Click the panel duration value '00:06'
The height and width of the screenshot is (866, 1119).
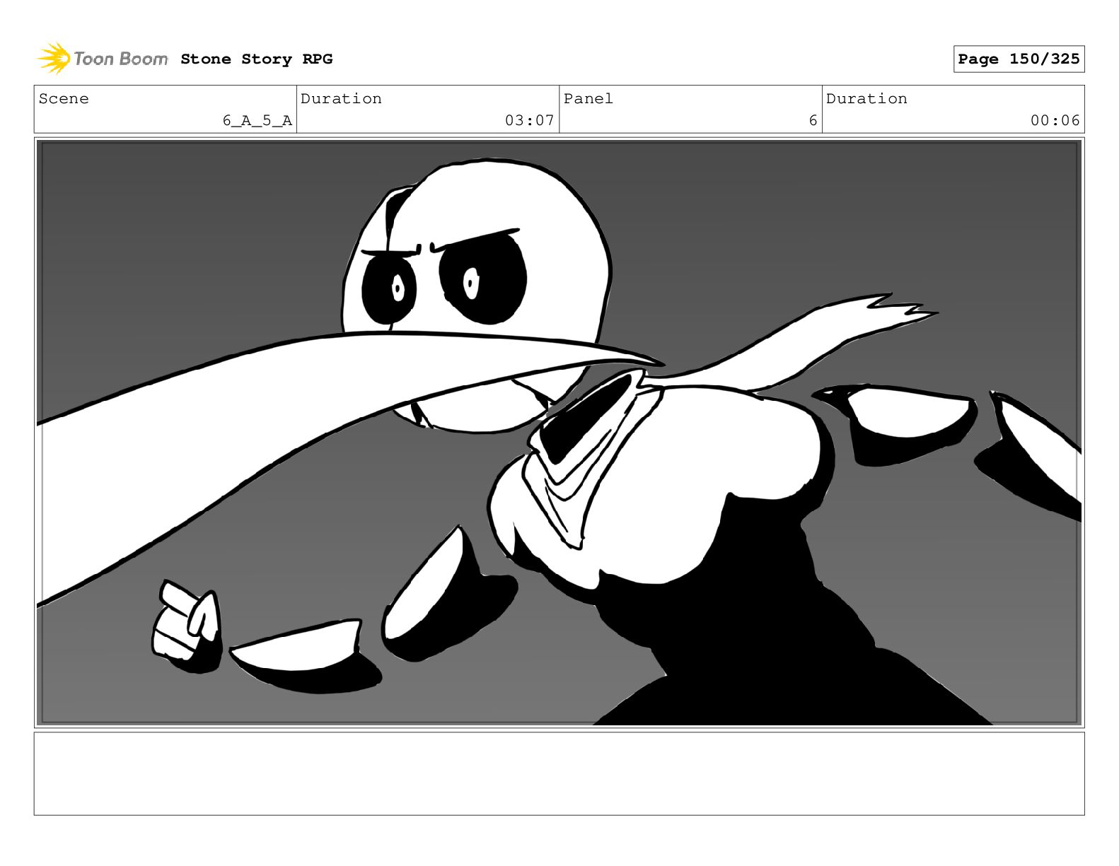click(1055, 121)
